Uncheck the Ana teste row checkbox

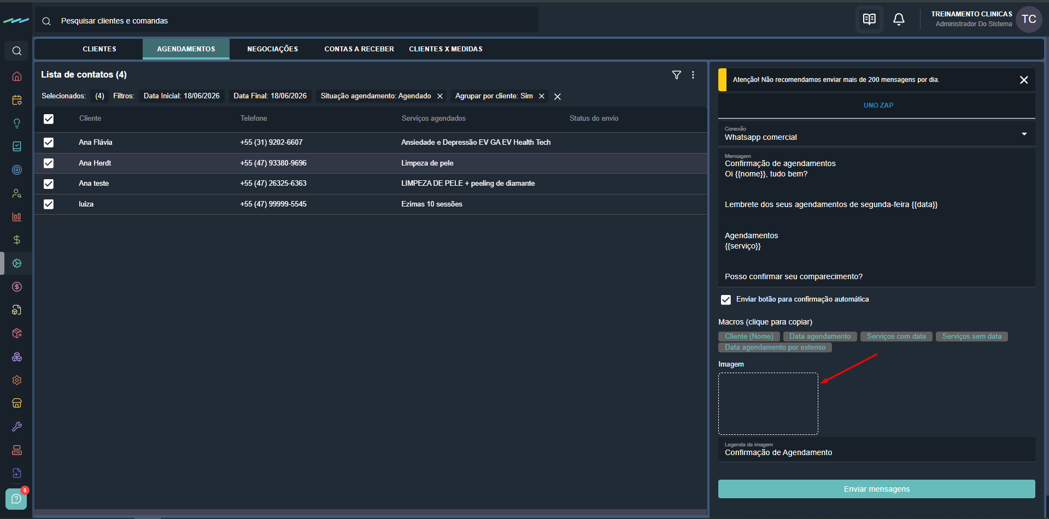[x=49, y=184]
